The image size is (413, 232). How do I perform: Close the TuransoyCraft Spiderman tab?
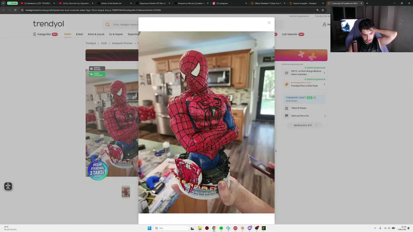361,3
